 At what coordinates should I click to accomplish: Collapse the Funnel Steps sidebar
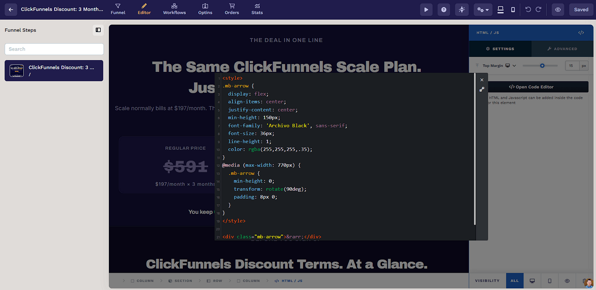98,30
